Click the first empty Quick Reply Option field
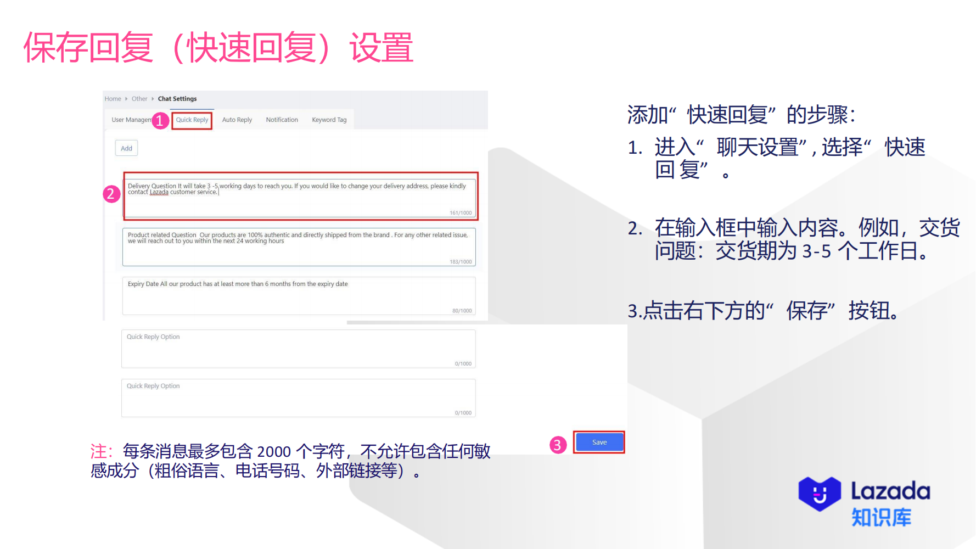 (298, 349)
